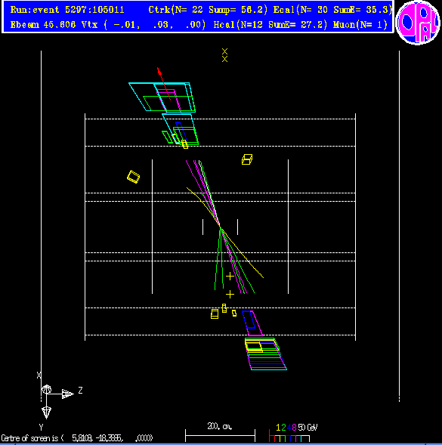
Task: Select the yellow cube on the upper right
Action: tap(247, 159)
